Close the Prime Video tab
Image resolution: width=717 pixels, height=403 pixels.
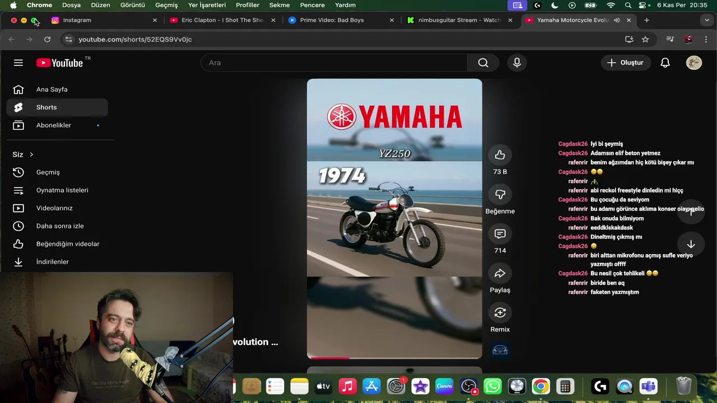point(392,20)
